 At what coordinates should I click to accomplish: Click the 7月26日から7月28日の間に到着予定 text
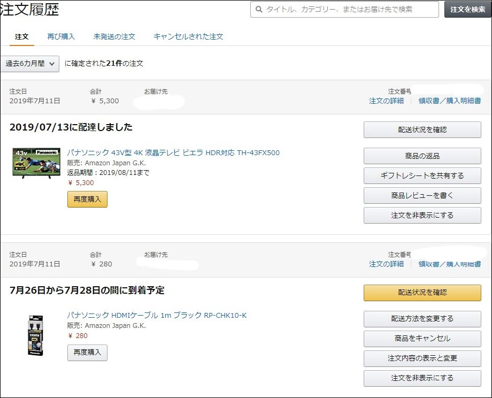point(87,290)
